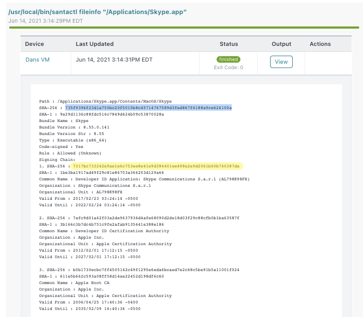Click the Valid From : 2006/04/25 line
Screen dimensions: 363x317
pos(89,302)
